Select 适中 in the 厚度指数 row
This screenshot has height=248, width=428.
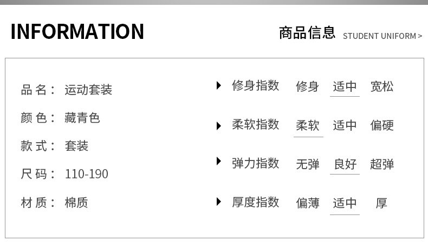pos(345,203)
